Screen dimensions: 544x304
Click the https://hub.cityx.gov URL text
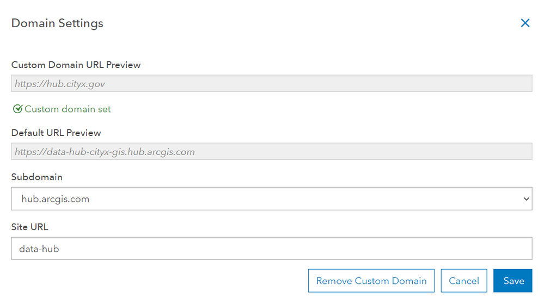(x=60, y=84)
